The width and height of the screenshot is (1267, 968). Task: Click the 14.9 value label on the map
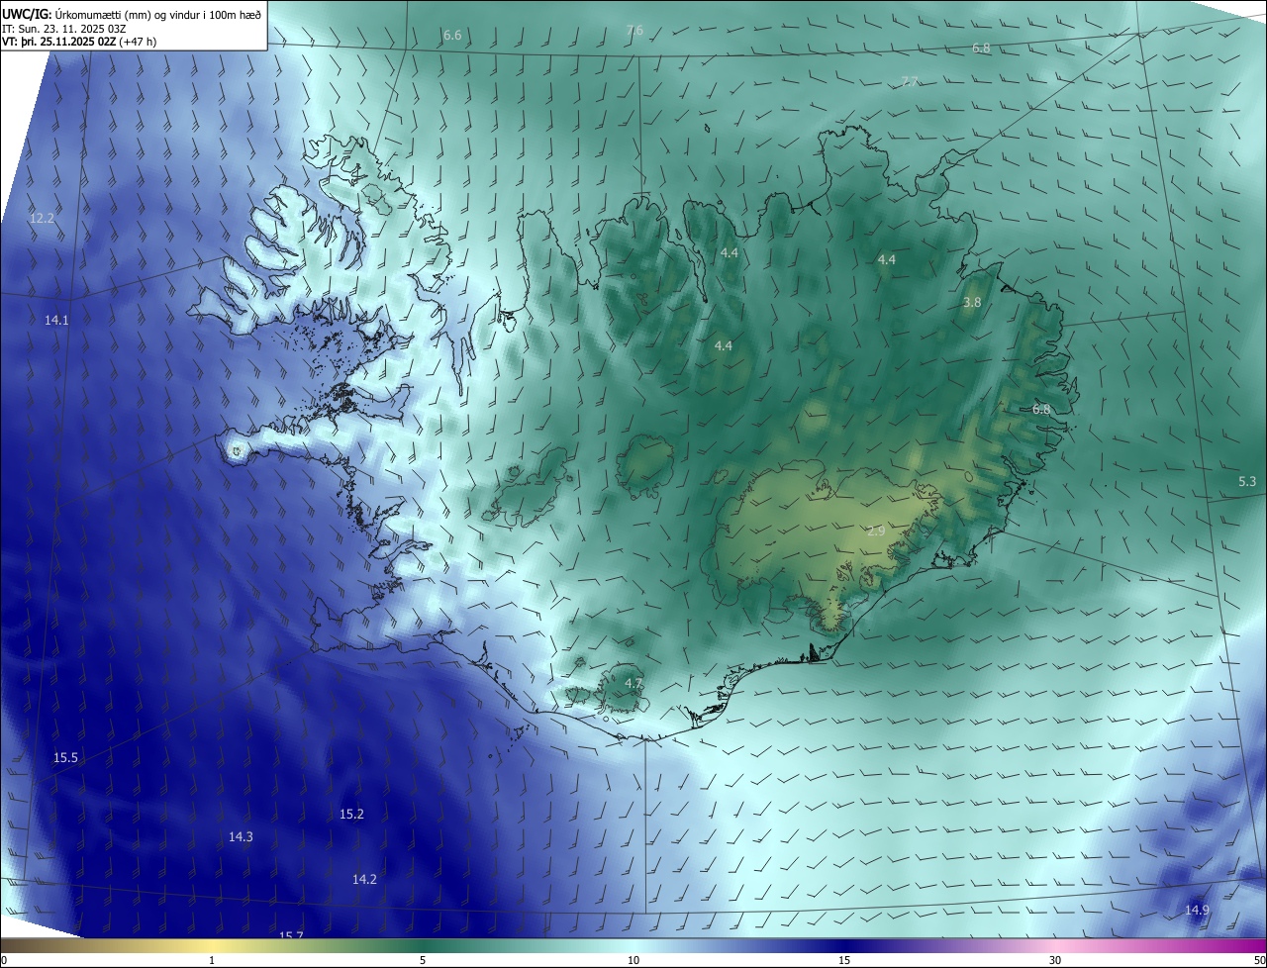click(1197, 910)
